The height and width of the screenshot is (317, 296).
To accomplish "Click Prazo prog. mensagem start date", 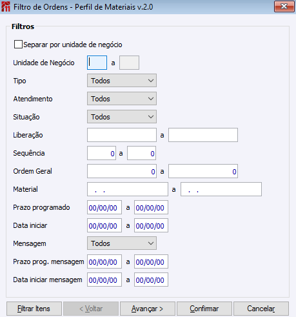I will (104, 261).
